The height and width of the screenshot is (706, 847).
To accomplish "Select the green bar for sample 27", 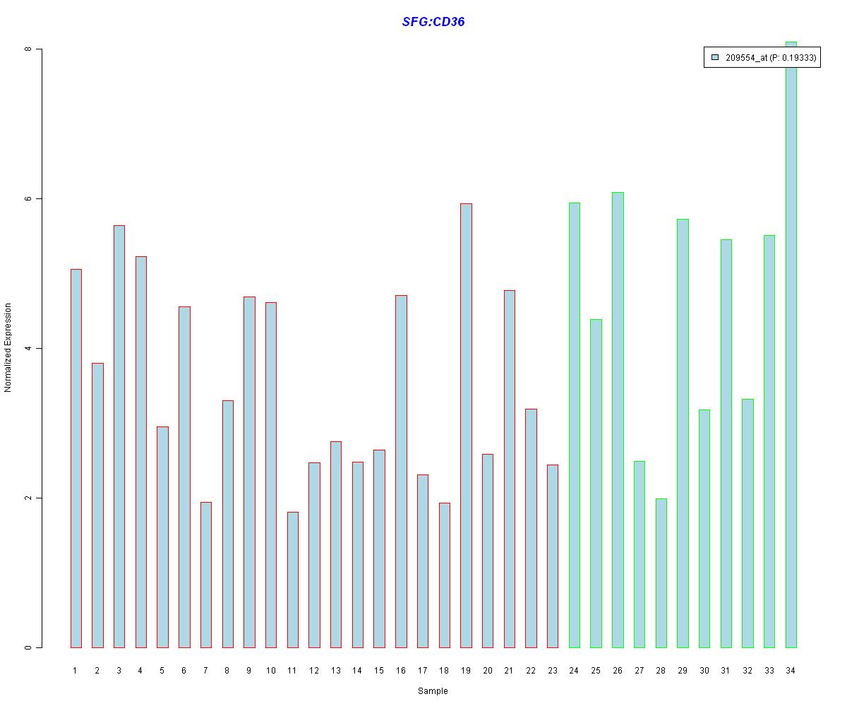I will click(639, 554).
